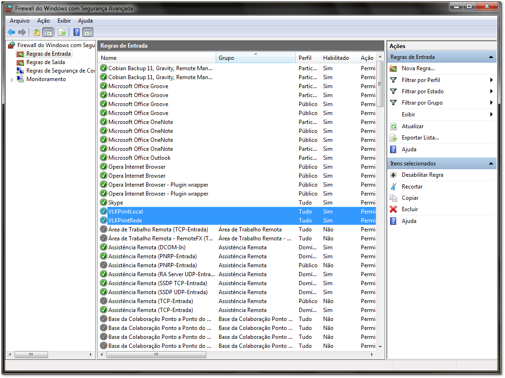505x378 pixels.
Task: Click the Forward arrow toolbar icon
Action: click(22, 32)
